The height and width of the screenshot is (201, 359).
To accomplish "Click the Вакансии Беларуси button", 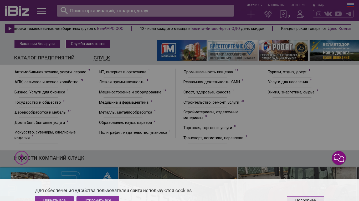I will 37,44.
